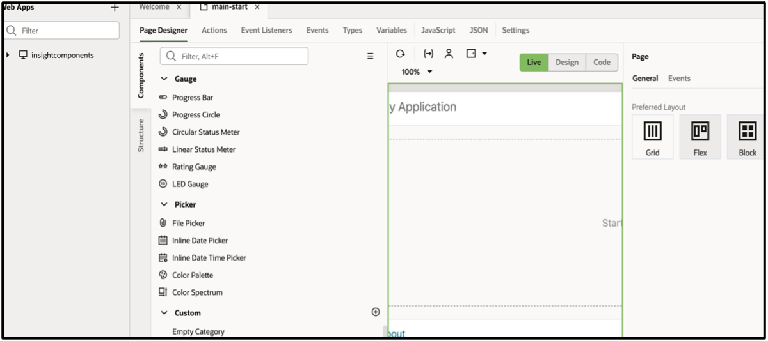Click the Progress Circle component icon
The width and height of the screenshot is (768, 341).
pyautogui.click(x=163, y=115)
